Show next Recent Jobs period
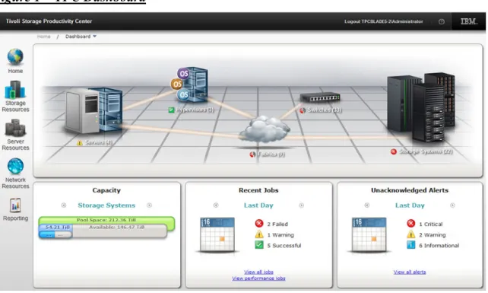This screenshot has width=488, height=293. (x=301, y=205)
